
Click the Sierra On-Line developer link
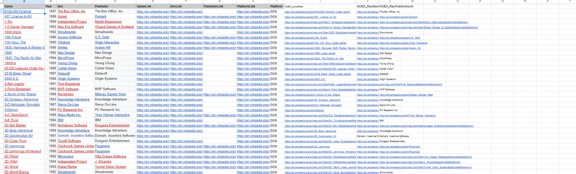(68, 105)
